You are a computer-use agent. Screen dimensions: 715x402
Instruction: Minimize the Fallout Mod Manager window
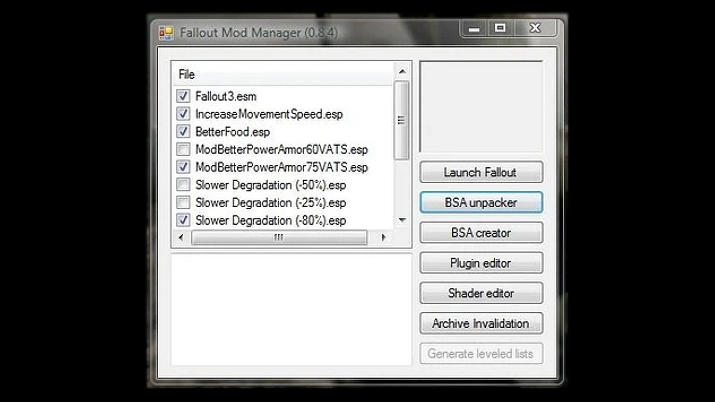[474, 29]
